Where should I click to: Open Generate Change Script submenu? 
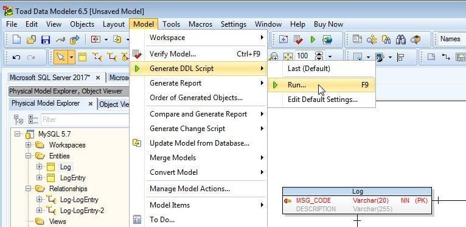[x=198, y=129]
